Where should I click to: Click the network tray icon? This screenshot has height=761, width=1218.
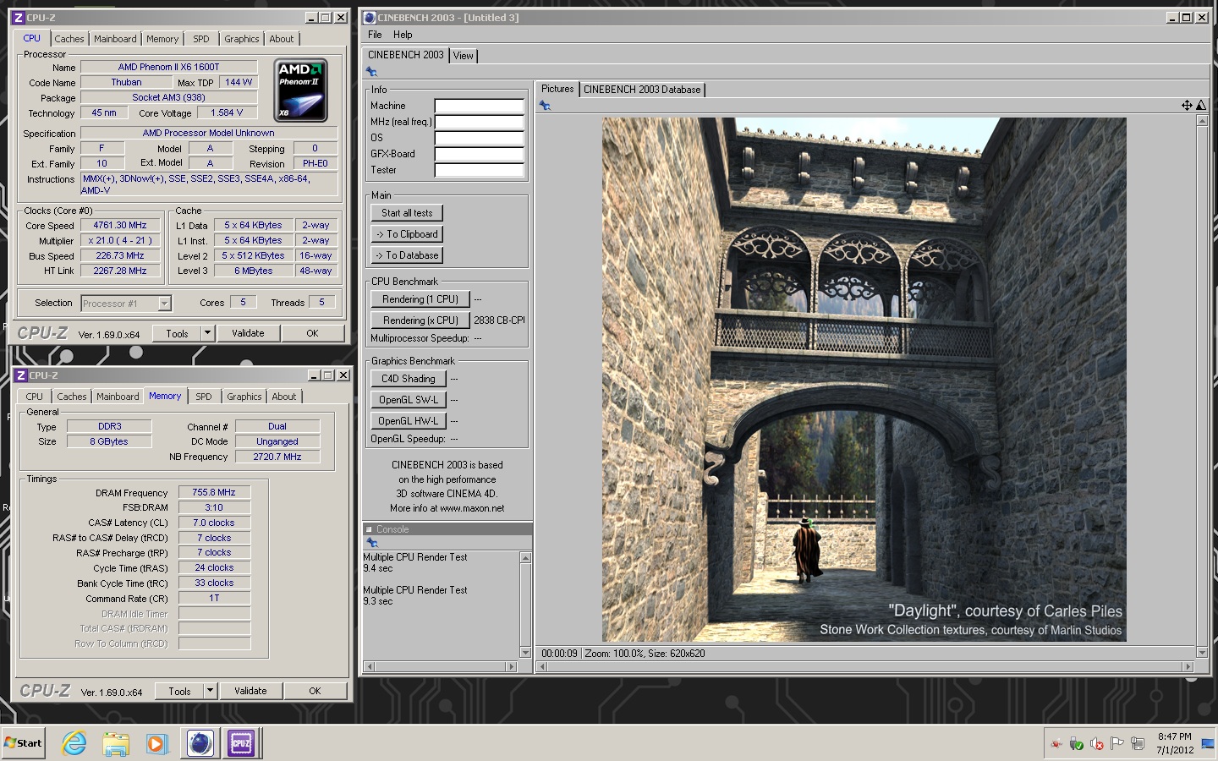1138,744
